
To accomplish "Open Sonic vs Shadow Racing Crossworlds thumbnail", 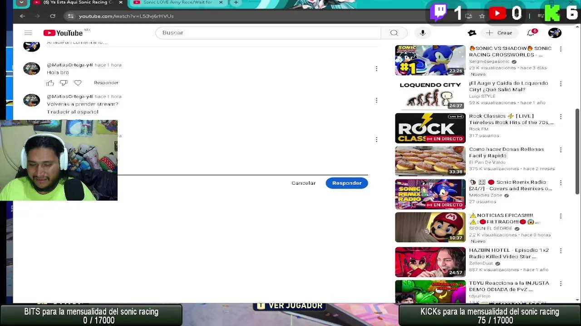I will pos(430,60).
